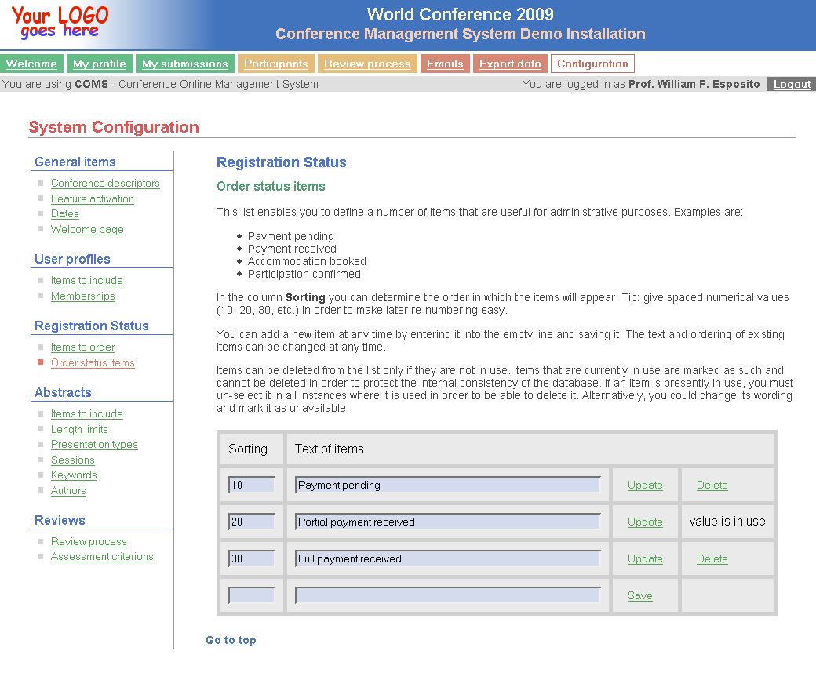Update the Payment pending item

point(645,485)
